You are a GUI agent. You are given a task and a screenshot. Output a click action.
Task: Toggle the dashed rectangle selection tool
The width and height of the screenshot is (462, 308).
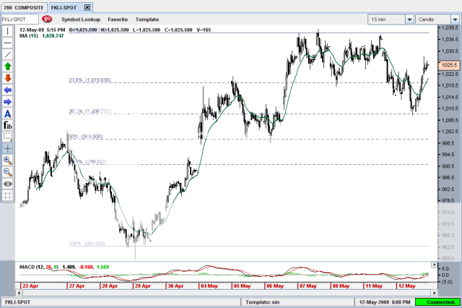pos(7,136)
